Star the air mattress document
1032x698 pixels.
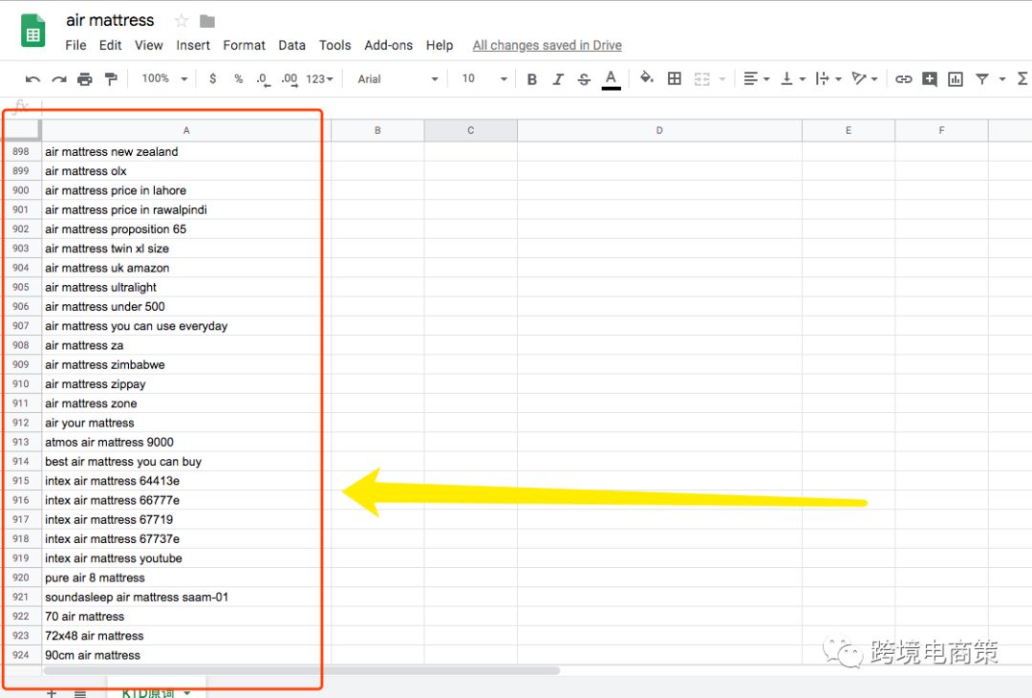182,21
